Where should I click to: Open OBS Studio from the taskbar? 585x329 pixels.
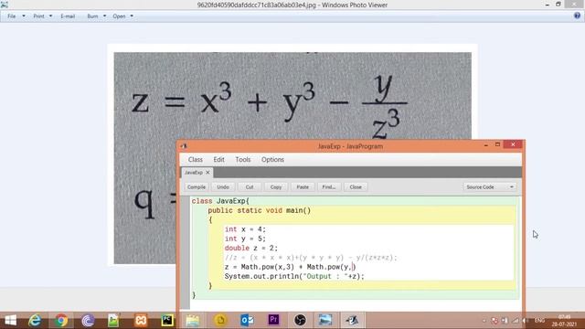[300, 321]
